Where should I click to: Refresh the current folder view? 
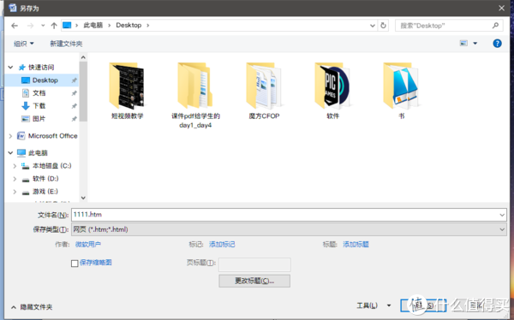(x=383, y=26)
